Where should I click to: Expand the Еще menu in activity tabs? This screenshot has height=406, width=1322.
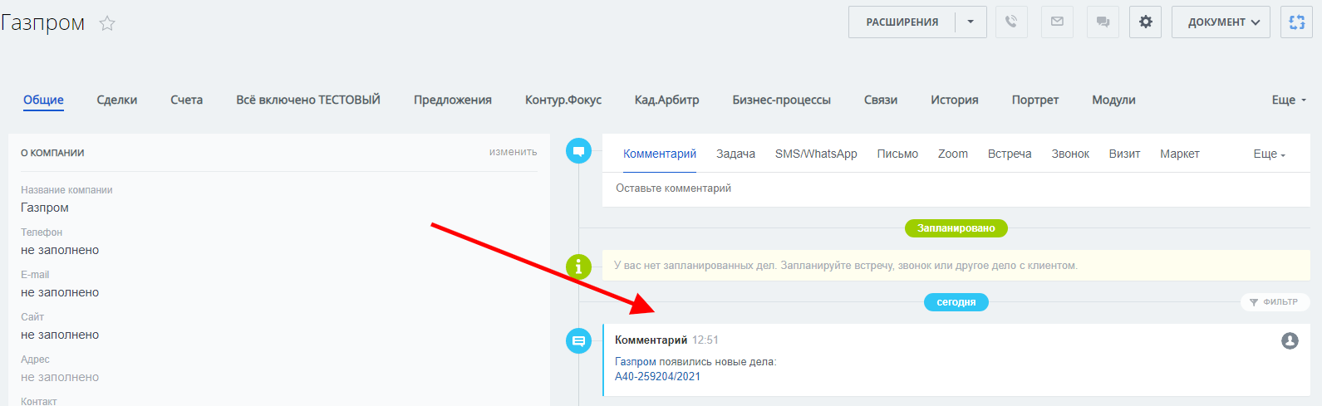(1270, 154)
